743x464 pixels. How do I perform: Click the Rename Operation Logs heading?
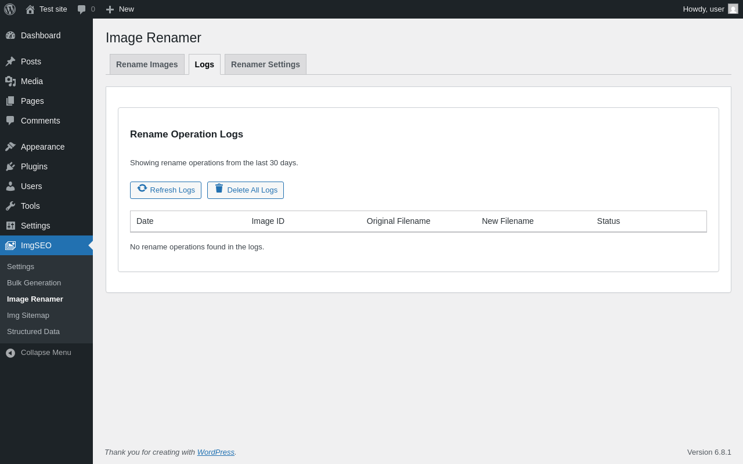[x=186, y=135]
